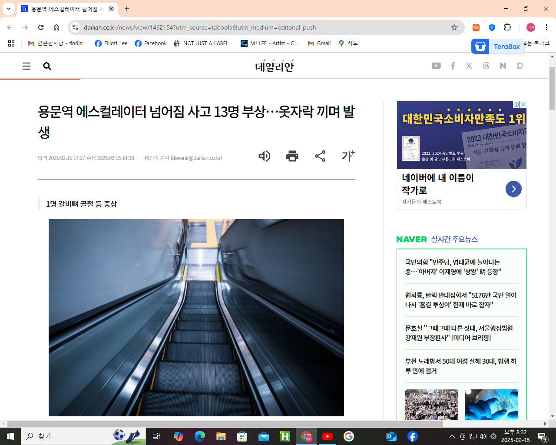Open Dailian's Facebook page icon in header
Screen dimensions: 556x445
[x=453, y=66]
